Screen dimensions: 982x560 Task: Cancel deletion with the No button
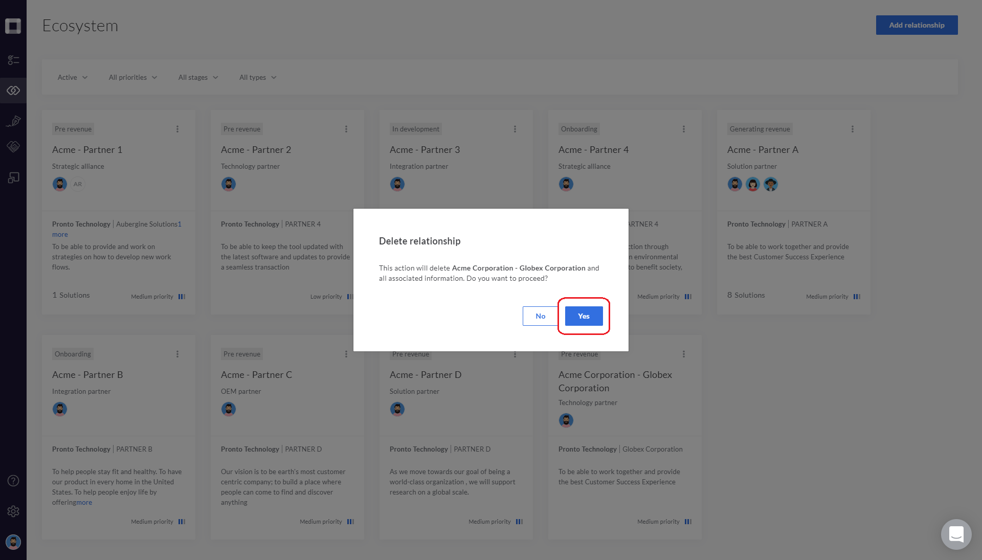click(x=540, y=316)
